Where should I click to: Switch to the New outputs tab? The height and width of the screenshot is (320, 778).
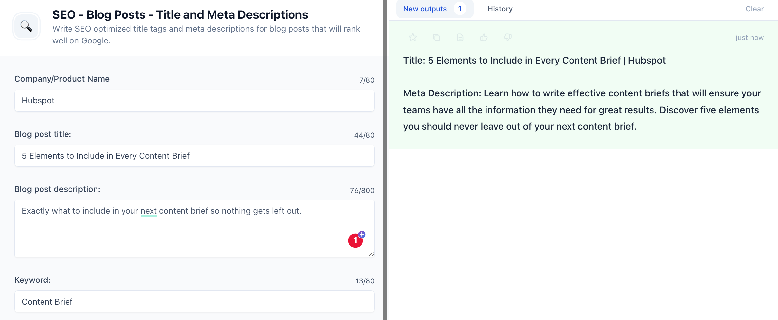pyautogui.click(x=435, y=9)
